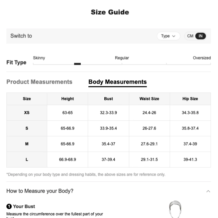Select the M size bust value cell
Viewport: 218px width, 218px height.
point(108,144)
